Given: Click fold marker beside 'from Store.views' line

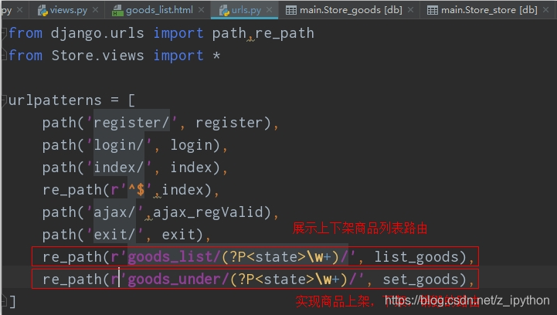Looking at the screenshot, I should point(4,56).
